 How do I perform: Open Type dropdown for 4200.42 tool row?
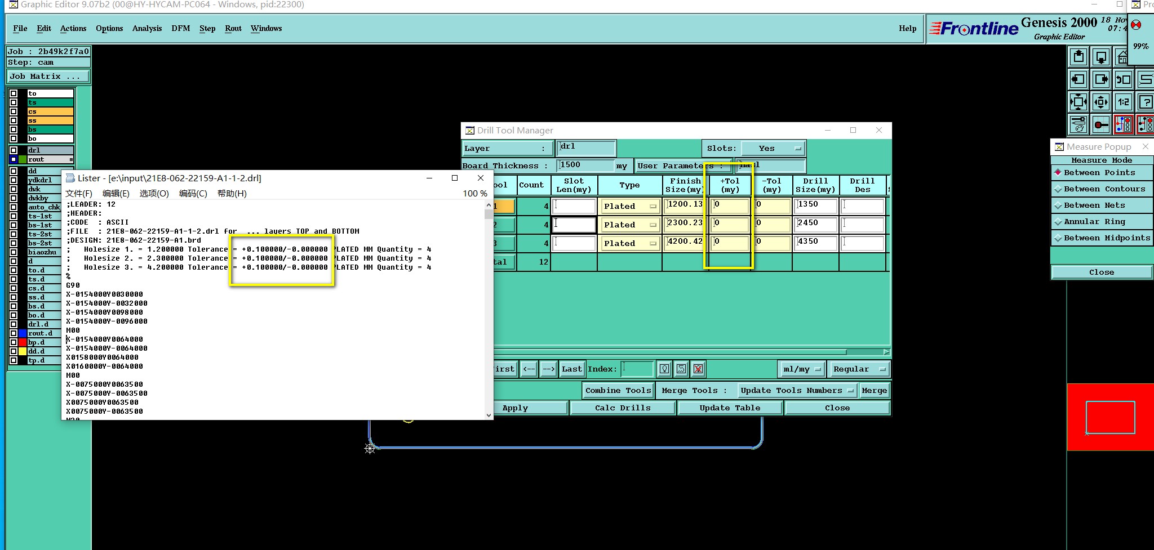point(630,244)
